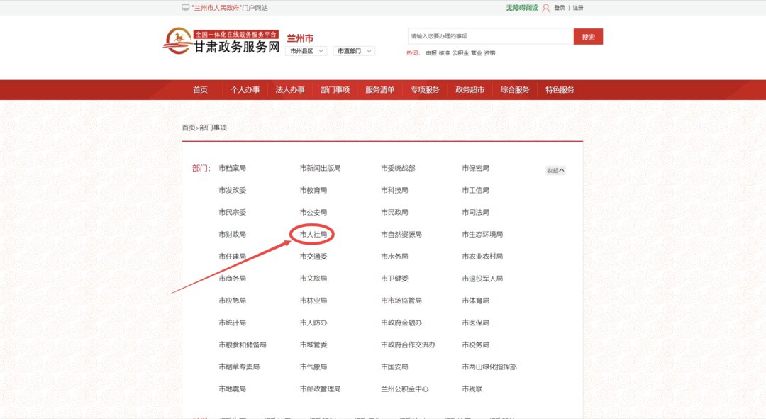Select department 市教育局
Image resolution: width=766 pixels, height=419 pixels.
[x=313, y=190]
